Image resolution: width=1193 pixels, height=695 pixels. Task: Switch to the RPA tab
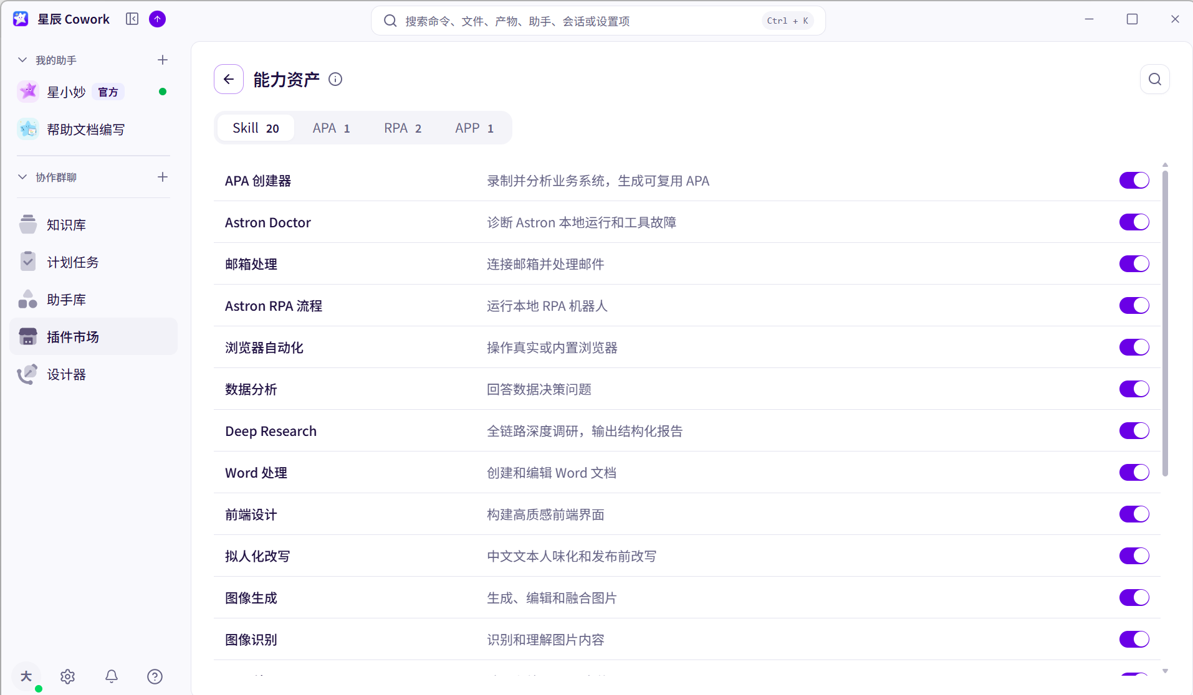pyautogui.click(x=403, y=128)
